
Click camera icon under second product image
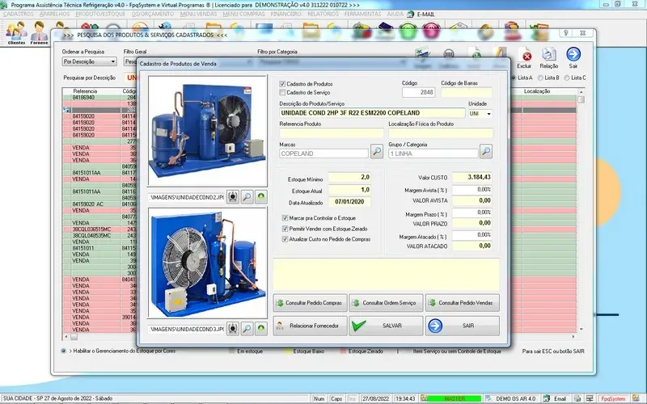[x=233, y=329]
